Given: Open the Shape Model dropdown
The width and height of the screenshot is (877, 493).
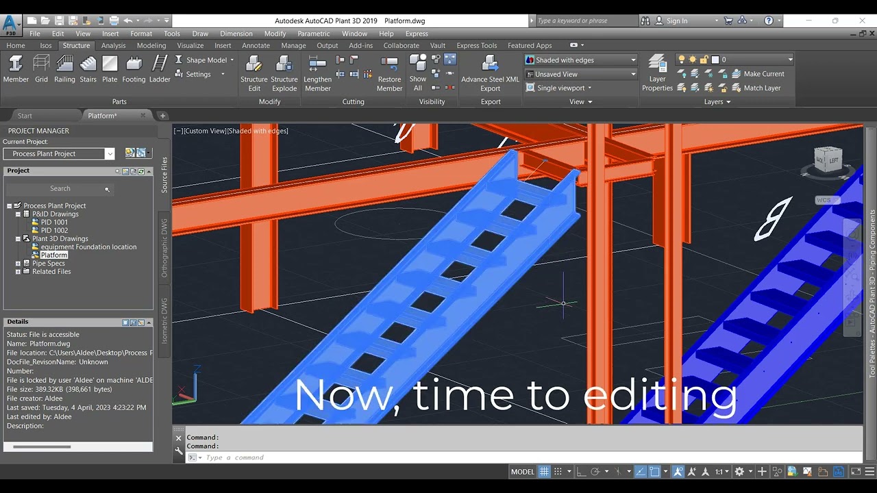Looking at the screenshot, I should [204, 60].
